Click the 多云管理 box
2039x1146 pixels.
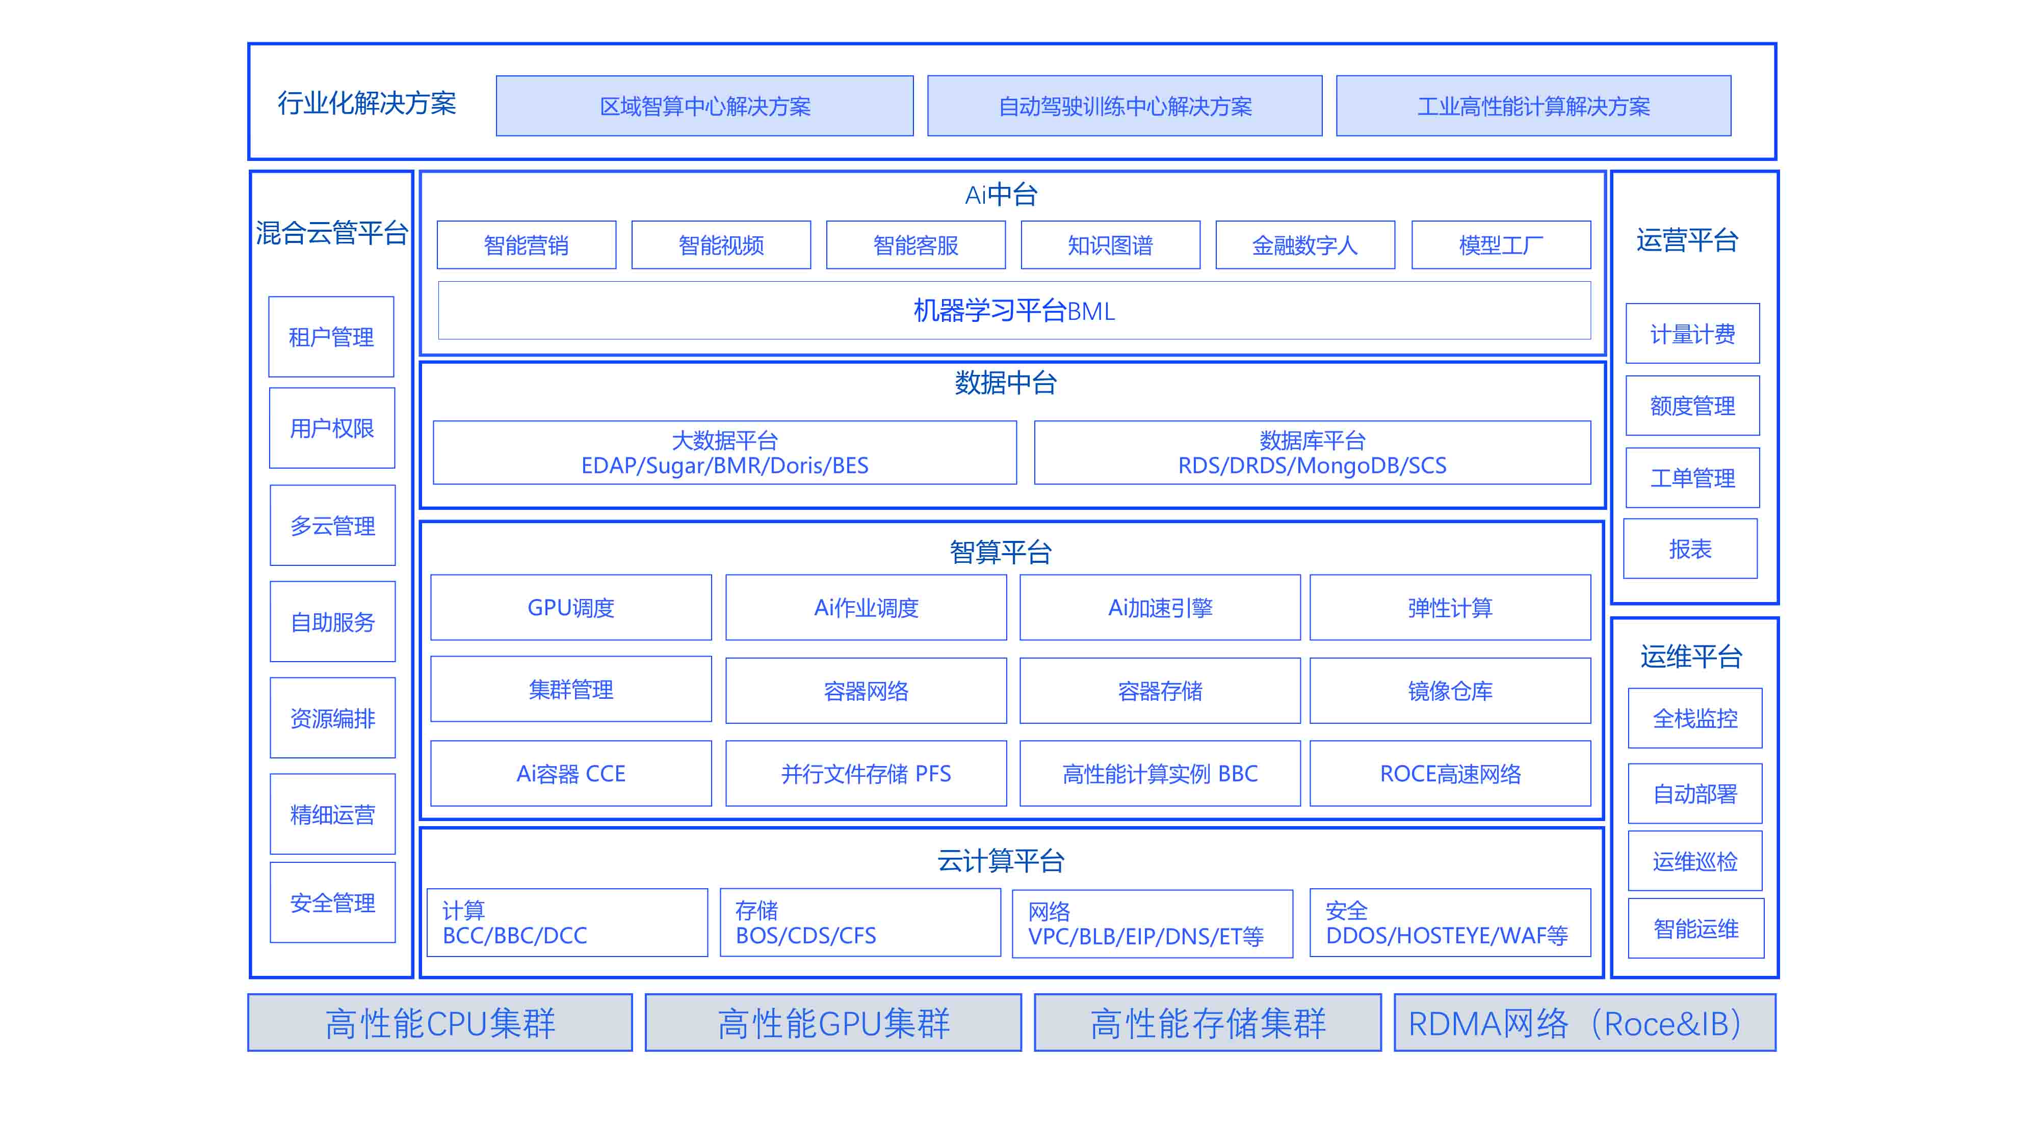point(332,525)
